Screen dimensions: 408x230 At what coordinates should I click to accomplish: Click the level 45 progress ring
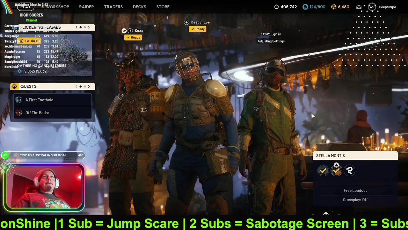click(372, 7)
